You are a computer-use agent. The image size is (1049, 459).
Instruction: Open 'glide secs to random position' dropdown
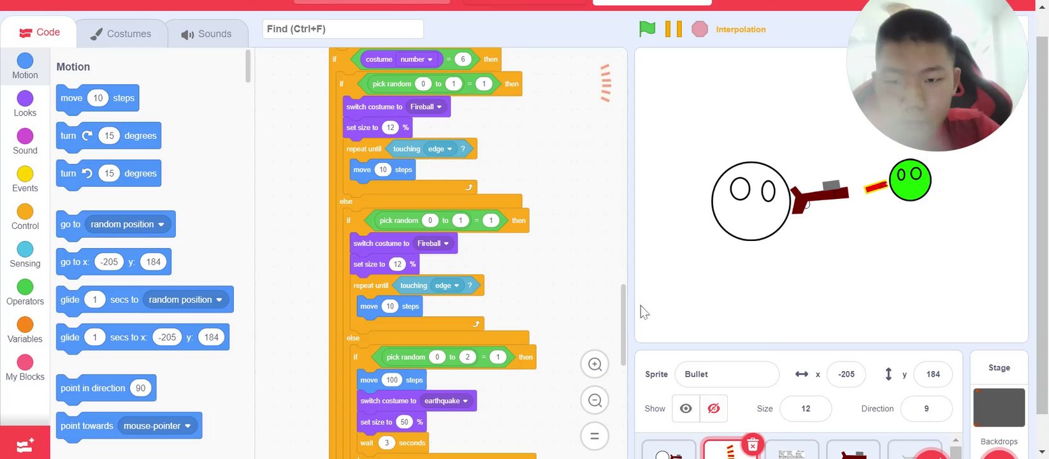187,300
